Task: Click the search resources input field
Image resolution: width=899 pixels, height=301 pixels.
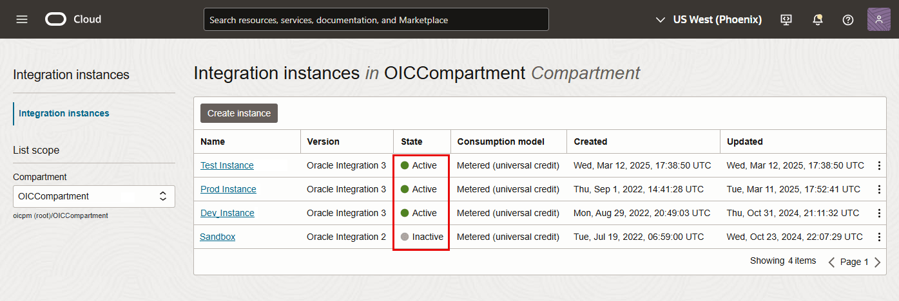Action: point(376,19)
